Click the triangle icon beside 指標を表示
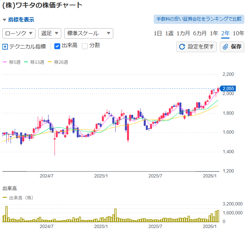248x230 pixels. (x=4, y=20)
